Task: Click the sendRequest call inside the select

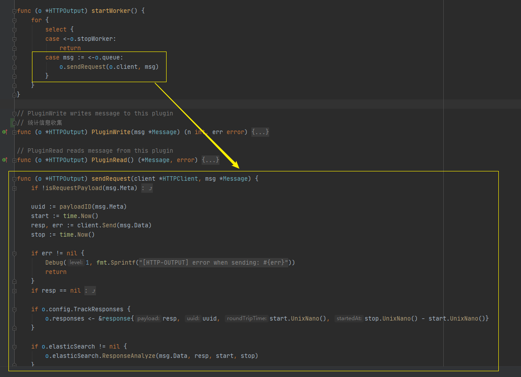Action: pyautogui.click(x=86, y=67)
